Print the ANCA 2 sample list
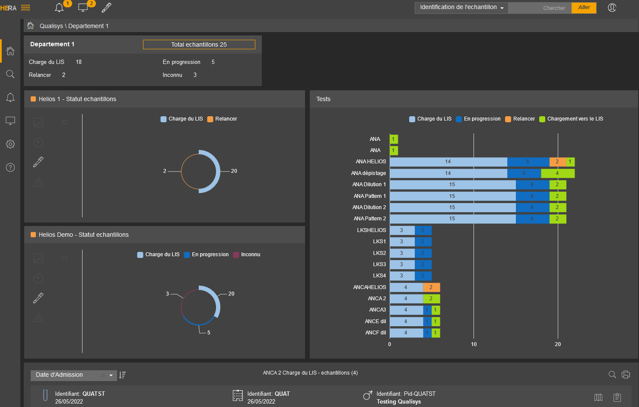639x407 pixels. click(x=625, y=375)
